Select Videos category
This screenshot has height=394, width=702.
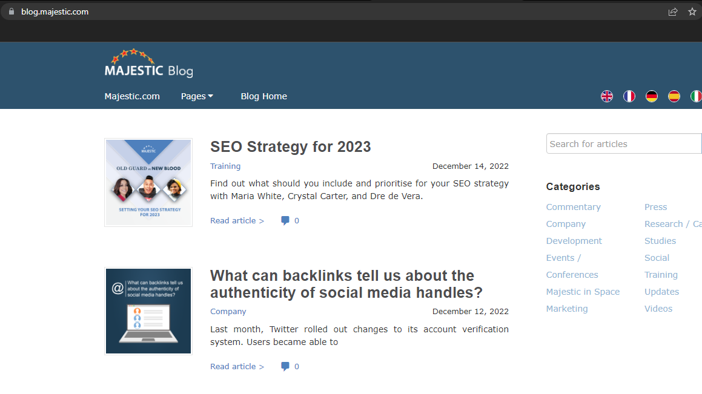click(658, 309)
